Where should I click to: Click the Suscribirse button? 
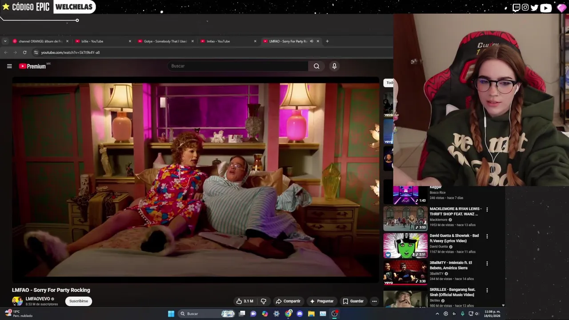point(79,301)
